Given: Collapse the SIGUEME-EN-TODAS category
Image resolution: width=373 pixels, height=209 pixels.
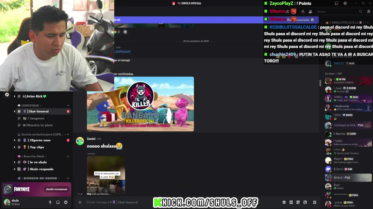Looking at the screenshot, I should 38,178.
